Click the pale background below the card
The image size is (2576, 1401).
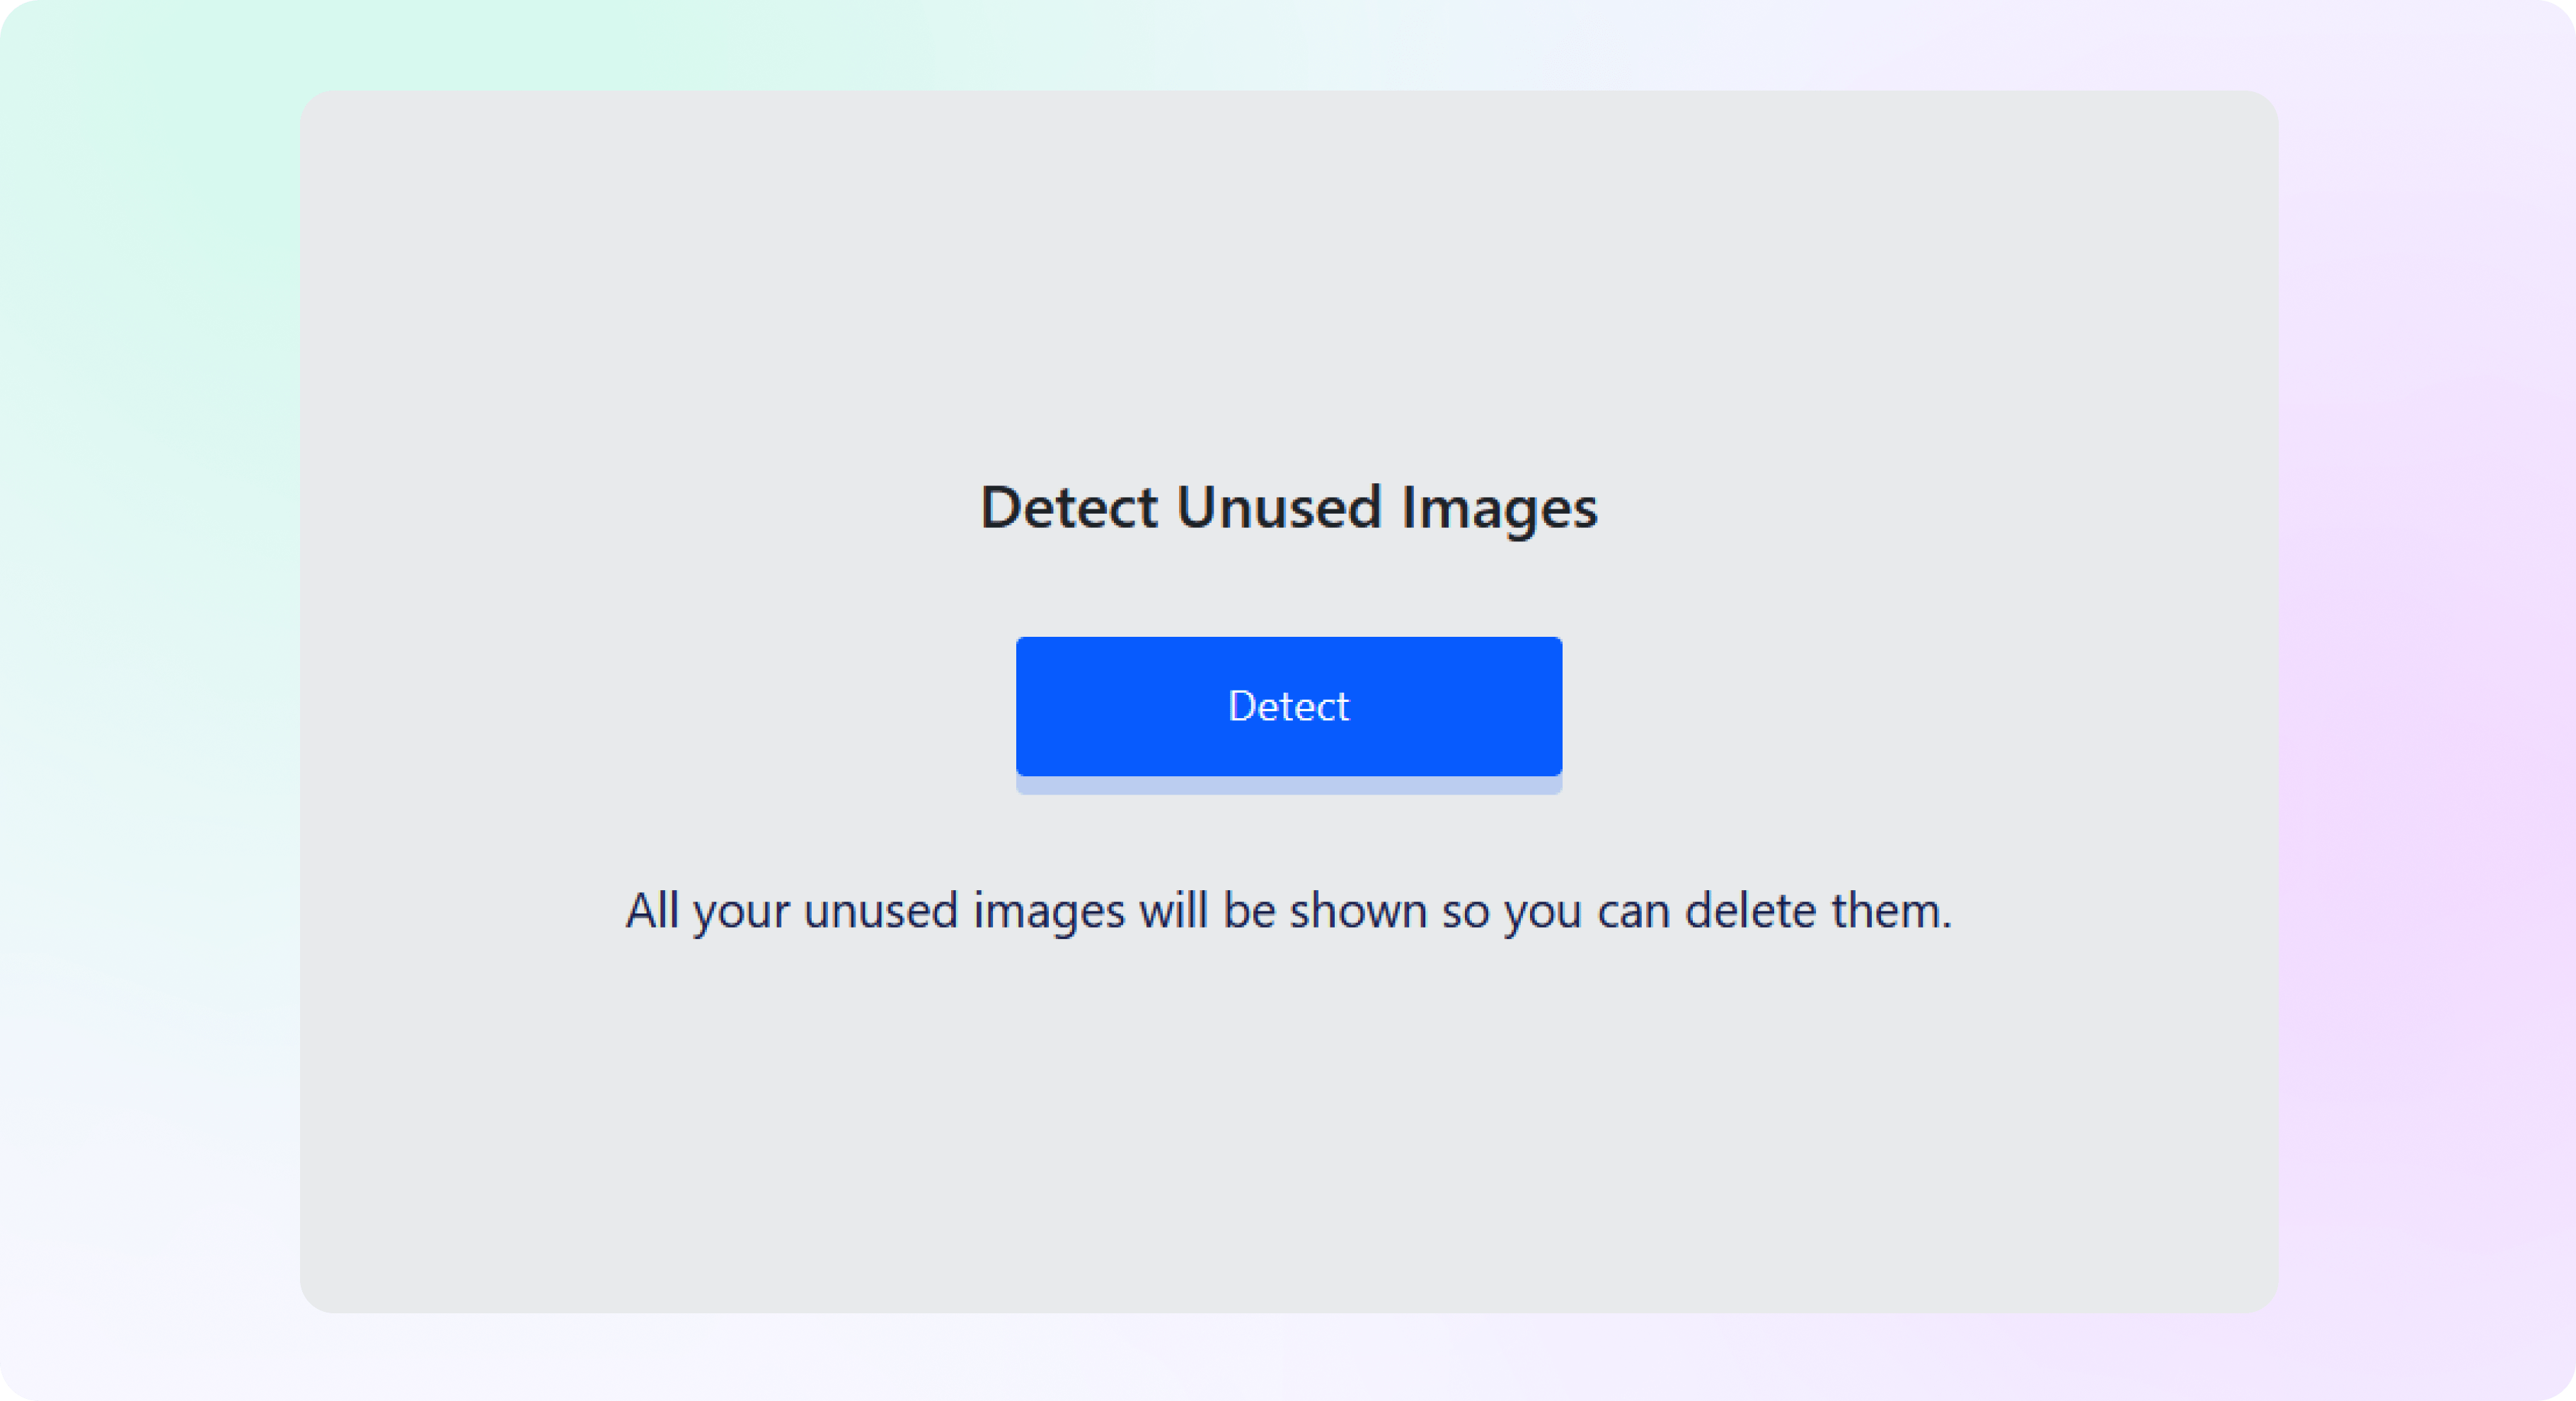1288,1357
